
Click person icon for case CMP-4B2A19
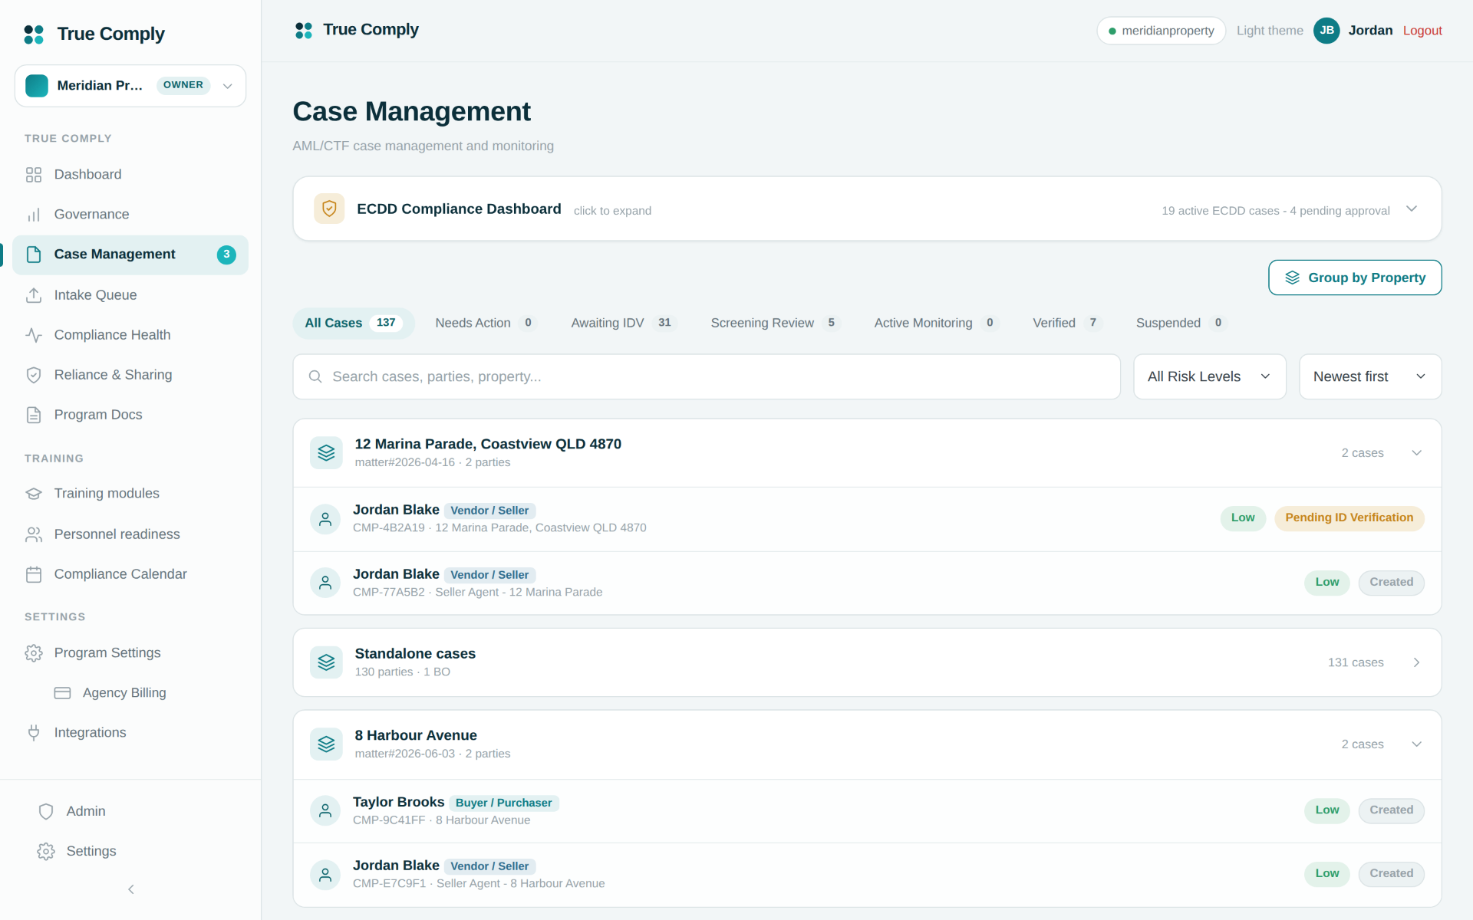pos(325,519)
